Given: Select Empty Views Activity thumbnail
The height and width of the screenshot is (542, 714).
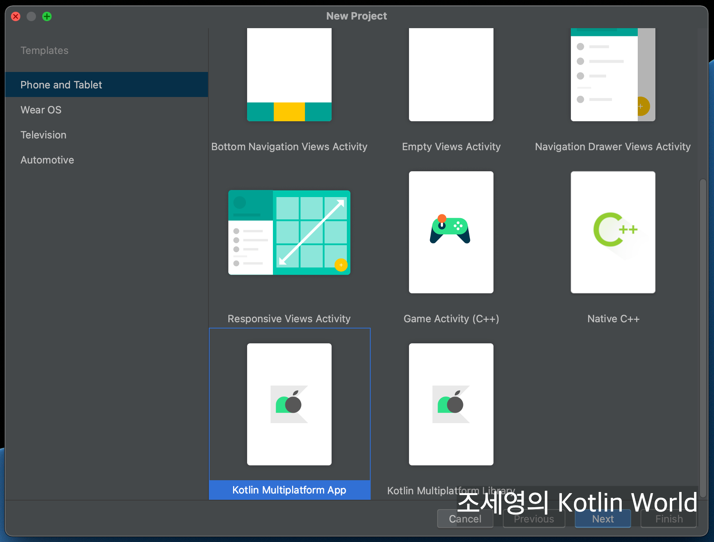Looking at the screenshot, I should (451, 75).
